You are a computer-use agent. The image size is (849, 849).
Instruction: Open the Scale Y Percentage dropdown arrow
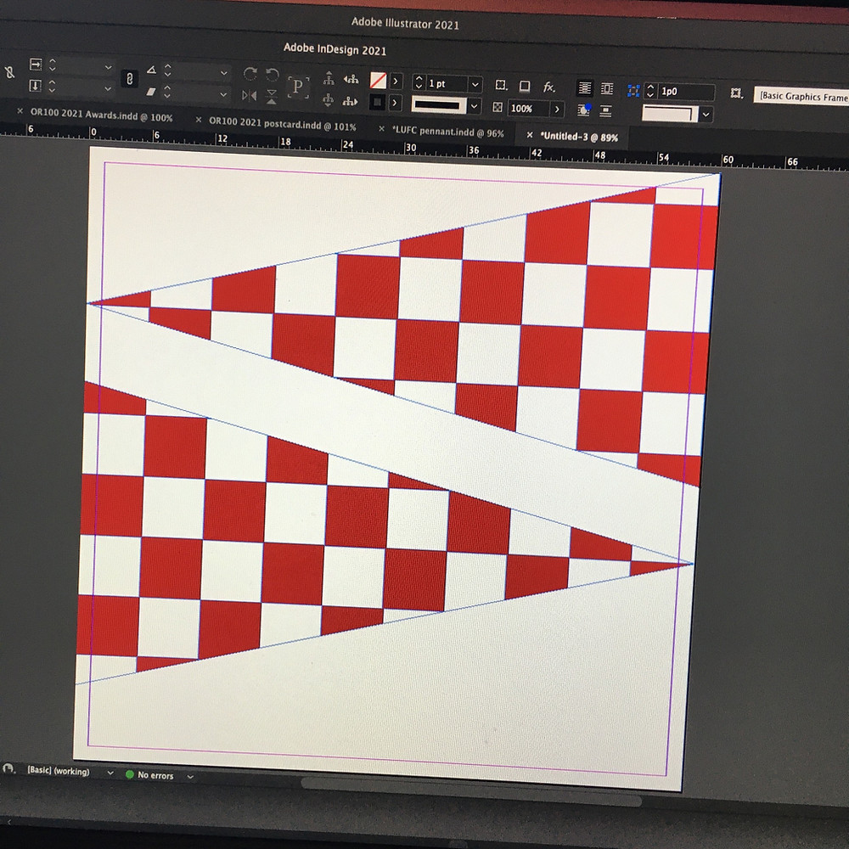click(x=108, y=88)
